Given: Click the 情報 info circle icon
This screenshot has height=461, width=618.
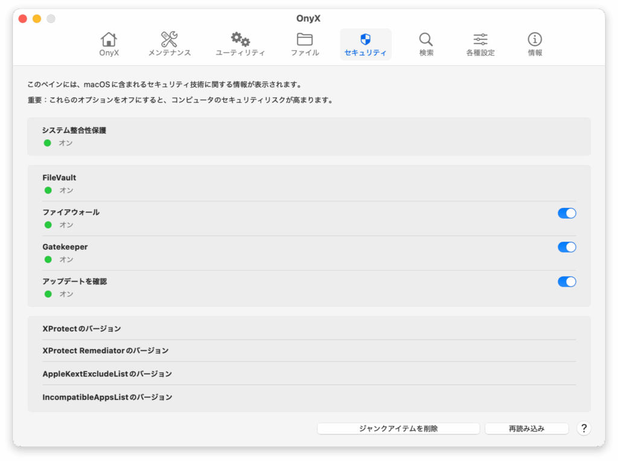Looking at the screenshot, I should [535, 40].
